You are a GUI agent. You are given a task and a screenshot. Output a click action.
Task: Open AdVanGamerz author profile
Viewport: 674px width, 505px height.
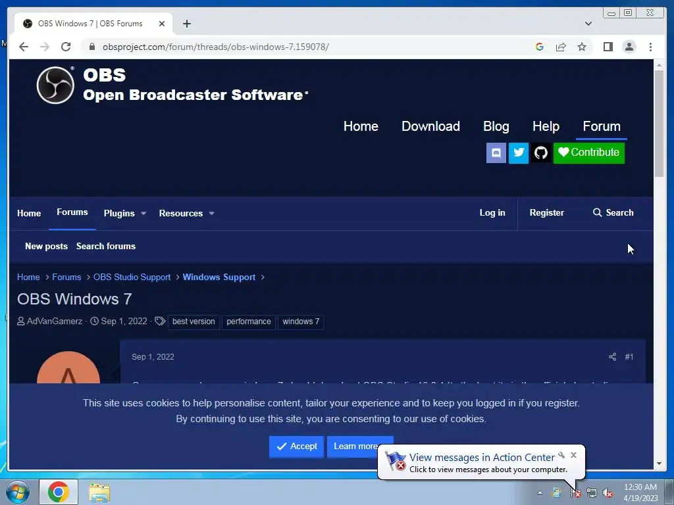point(54,321)
